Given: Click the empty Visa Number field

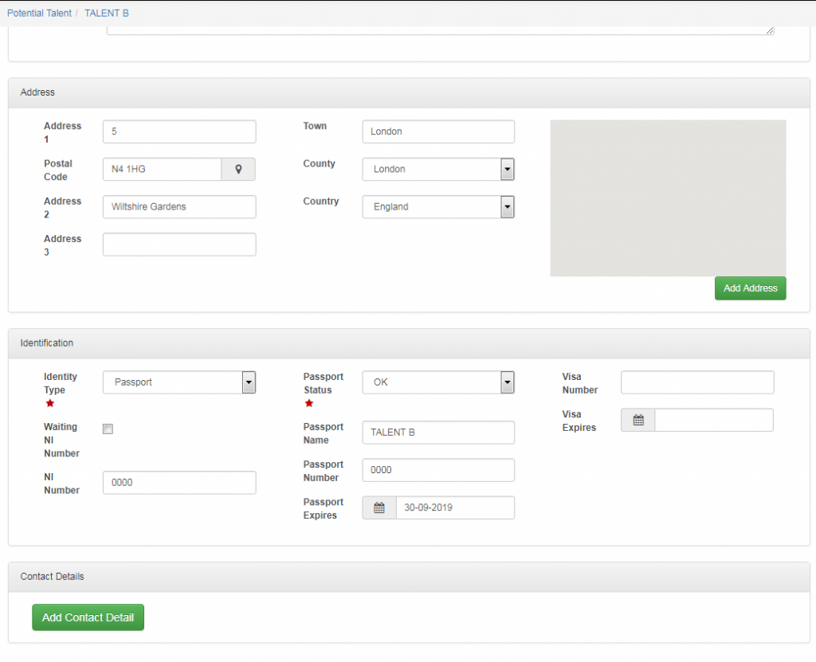Looking at the screenshot, I should pos(696,382).
